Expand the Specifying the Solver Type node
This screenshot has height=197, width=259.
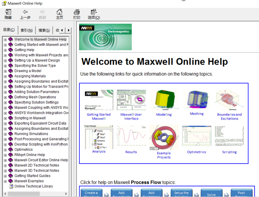5,66
